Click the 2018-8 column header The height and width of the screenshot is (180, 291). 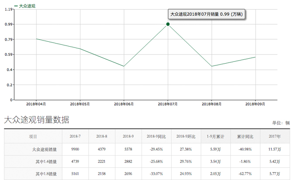(102, 136)
